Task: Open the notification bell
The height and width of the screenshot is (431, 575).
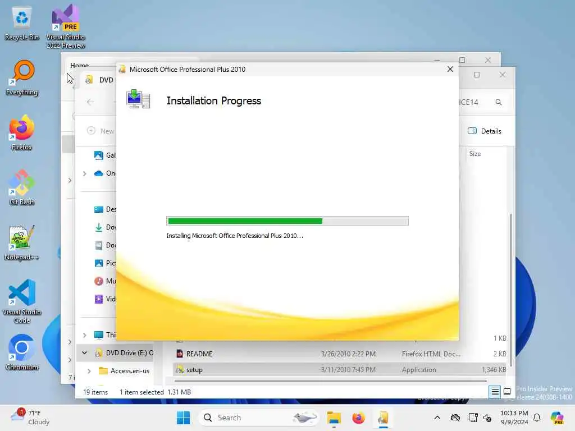Action: (x=537, y=418)
